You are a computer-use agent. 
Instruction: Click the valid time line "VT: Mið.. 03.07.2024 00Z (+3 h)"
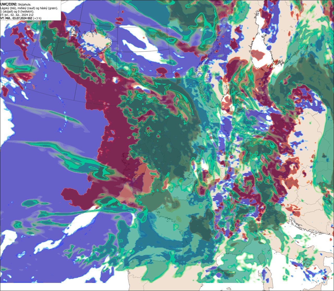click(x=21, y=18)
